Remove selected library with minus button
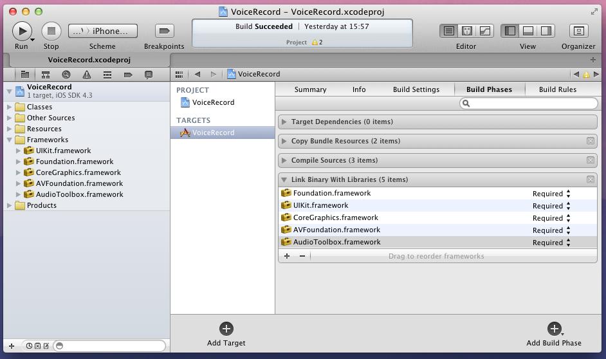This screenshot has width=606, height=359. click(x=302, y=256)
